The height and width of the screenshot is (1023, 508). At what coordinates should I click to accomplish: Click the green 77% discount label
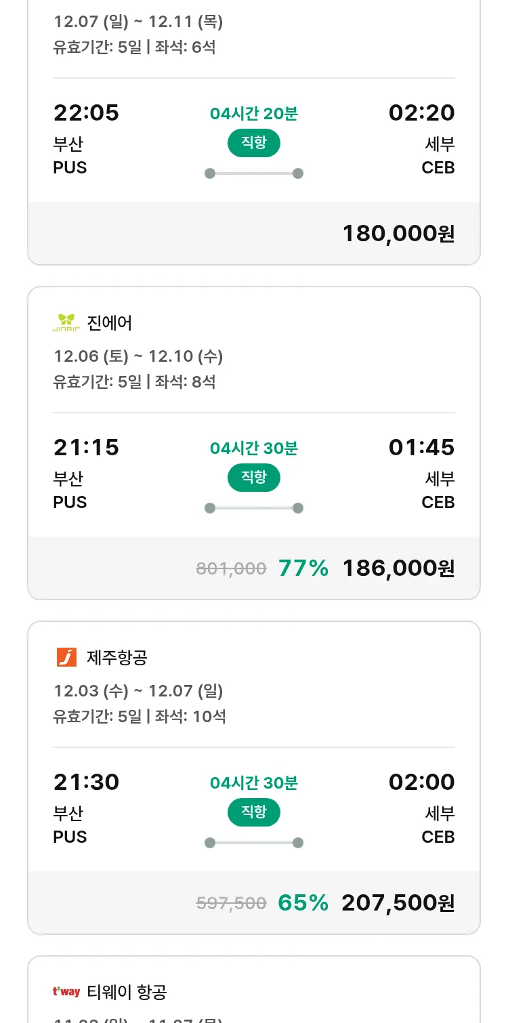pos(303,568)
